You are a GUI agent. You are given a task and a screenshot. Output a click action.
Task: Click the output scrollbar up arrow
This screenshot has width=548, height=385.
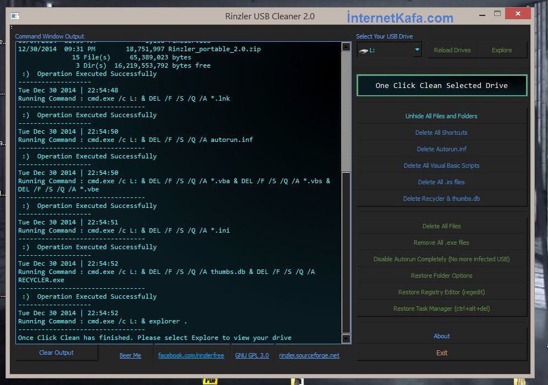(346, 47)
